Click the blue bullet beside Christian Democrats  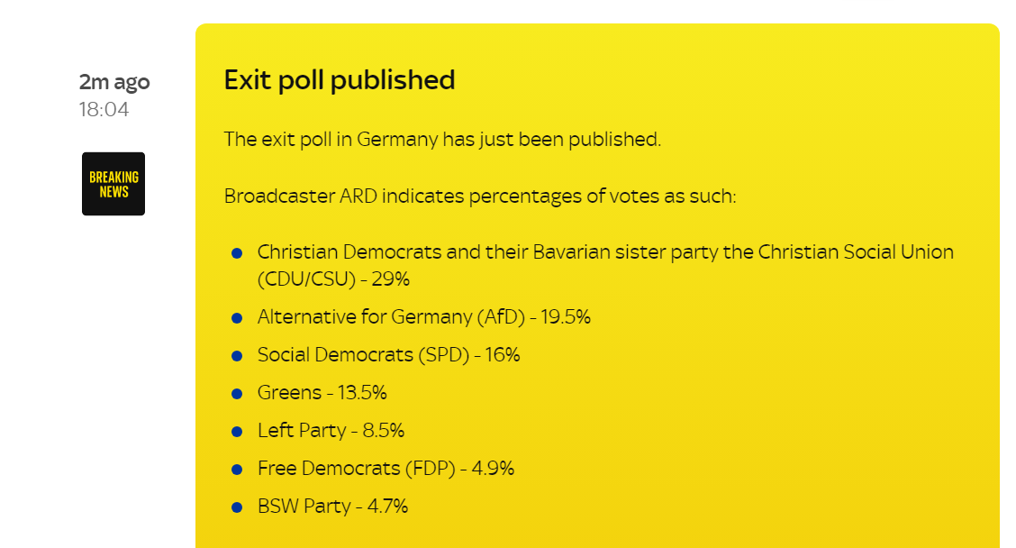(x=237, y=253)
